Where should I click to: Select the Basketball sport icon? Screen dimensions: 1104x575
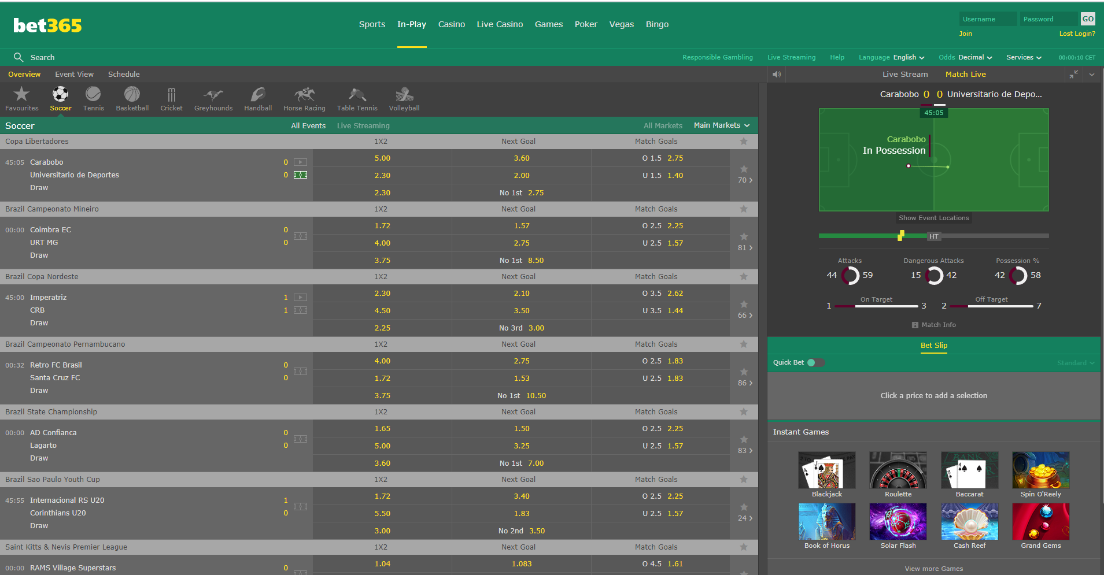[x=132, y=98]
